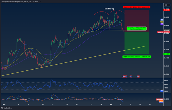Select the Double Top text annotation
The height and width of the screenshot is (110, 172).
109,9
